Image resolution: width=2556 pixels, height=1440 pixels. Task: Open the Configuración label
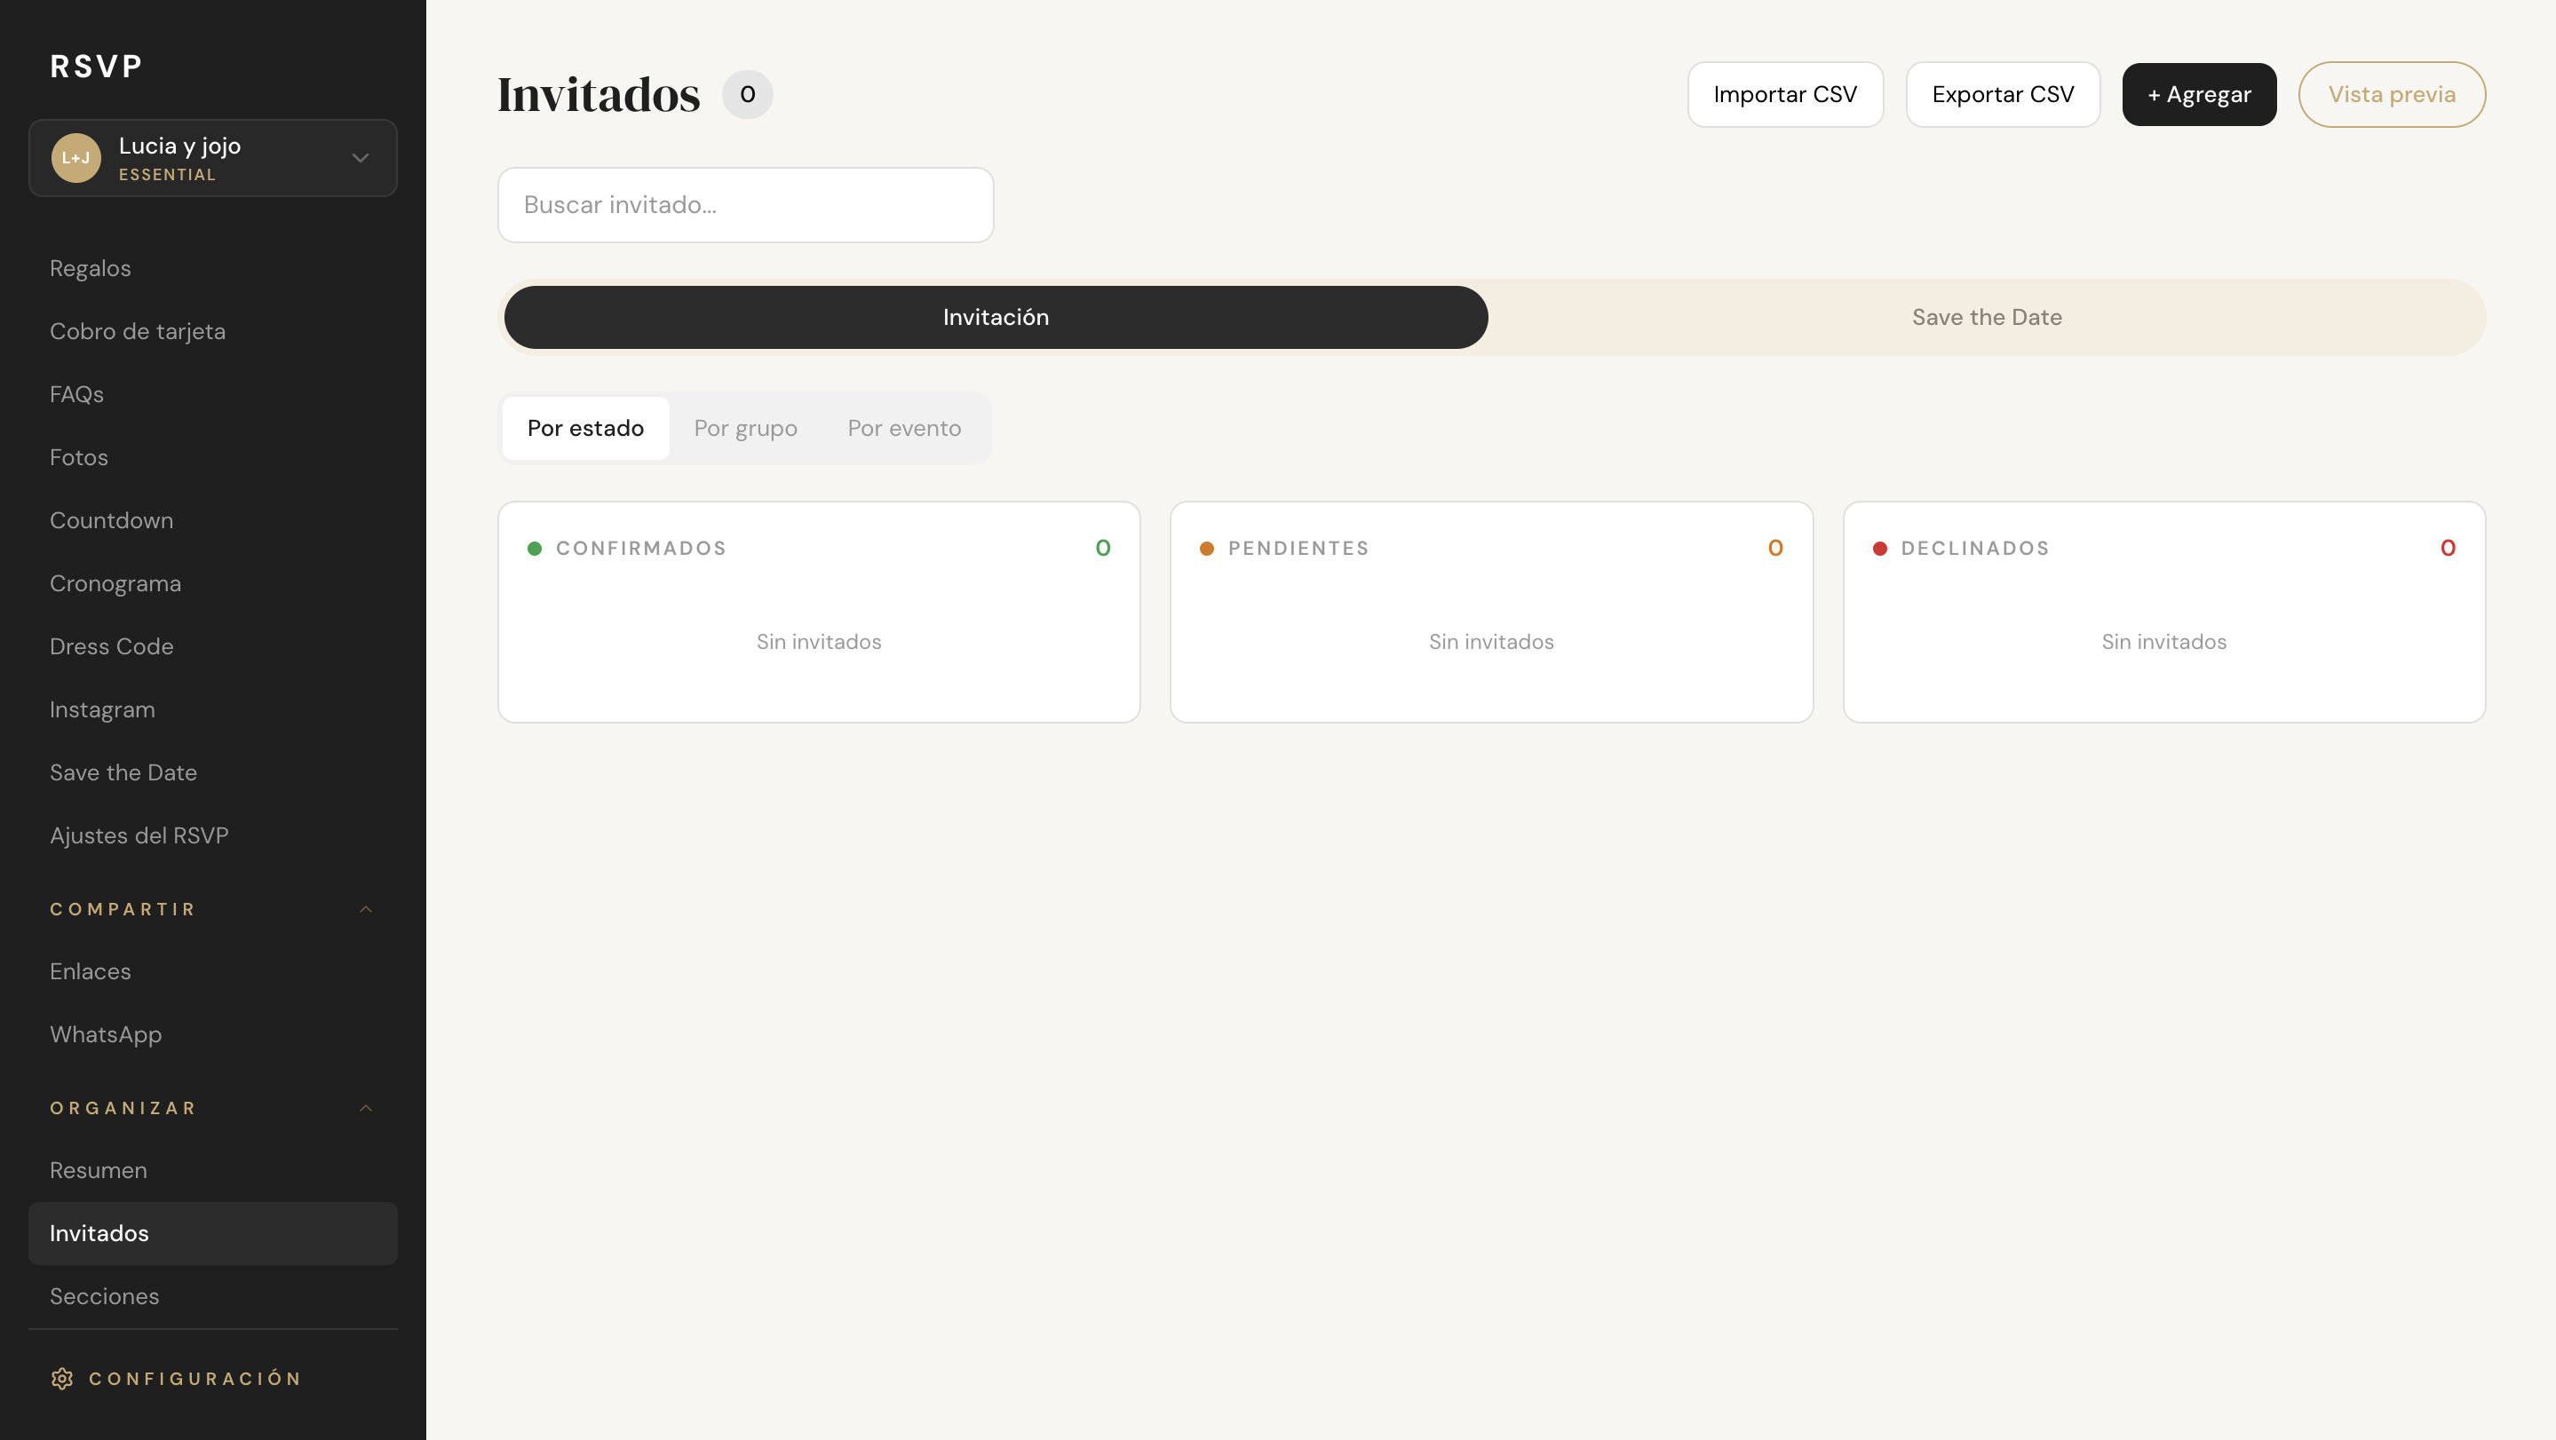click(x=195, y=1379)
